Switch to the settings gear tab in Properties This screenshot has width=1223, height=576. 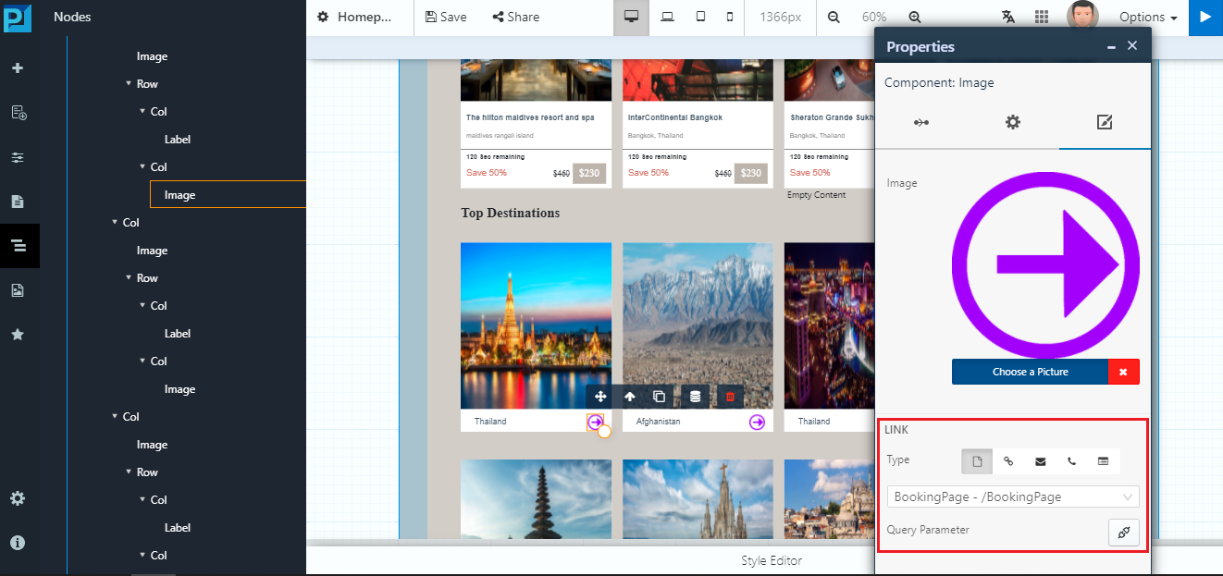click(1013, 122)
